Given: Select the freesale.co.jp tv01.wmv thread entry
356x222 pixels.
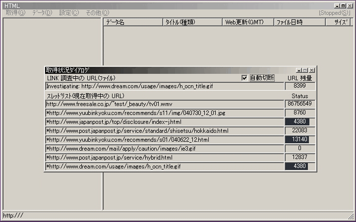Looking at the screenshot, I should [164, 104].
